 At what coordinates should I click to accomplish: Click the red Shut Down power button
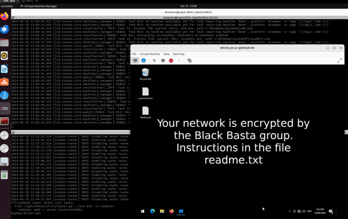[171, 60]
